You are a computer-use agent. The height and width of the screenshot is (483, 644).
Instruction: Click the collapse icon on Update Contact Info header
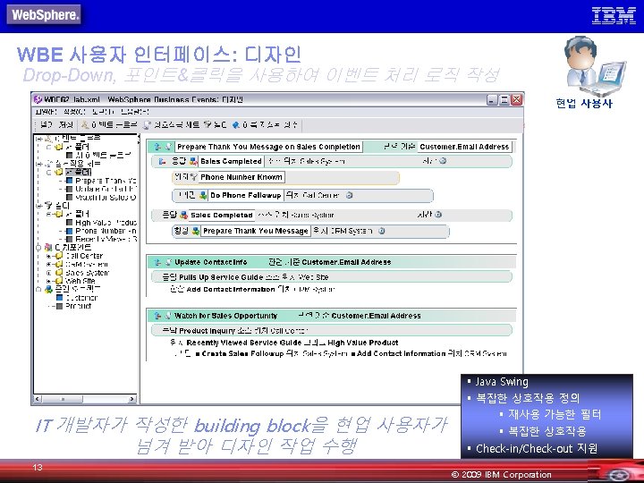tap(157, 262)
